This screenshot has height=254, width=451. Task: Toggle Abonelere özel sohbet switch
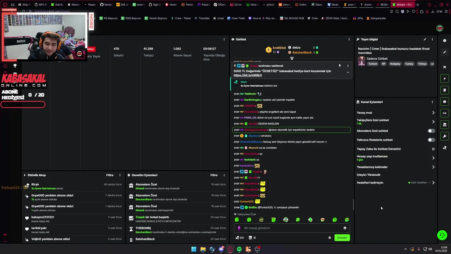(x=431, y=131)
